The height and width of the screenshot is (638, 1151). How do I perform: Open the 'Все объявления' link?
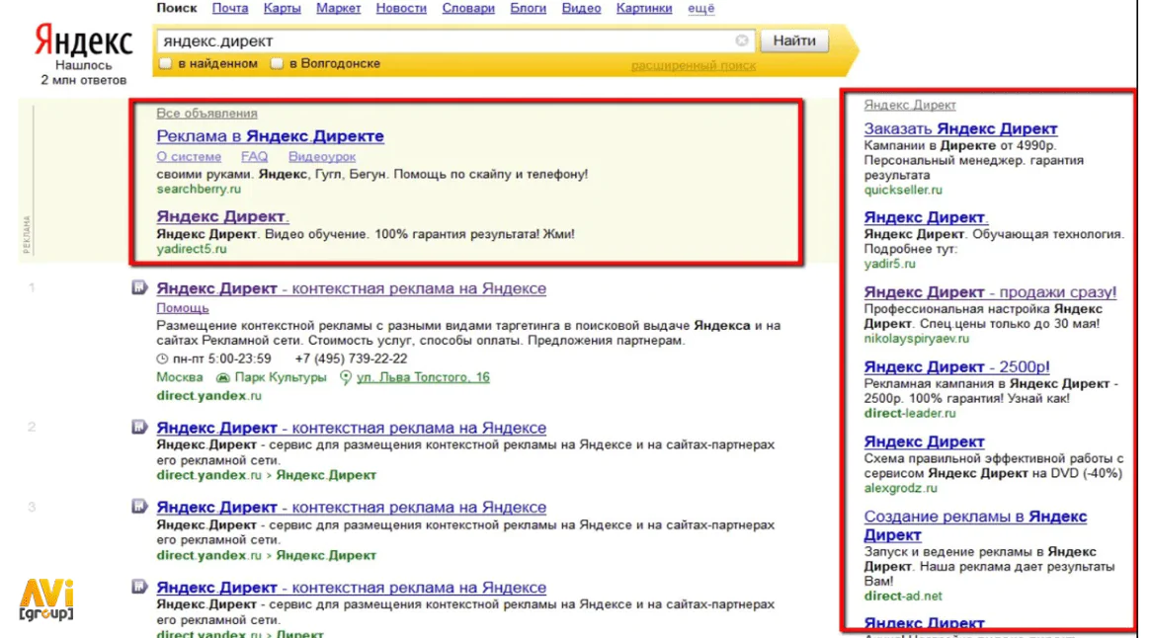coord(207,113)
